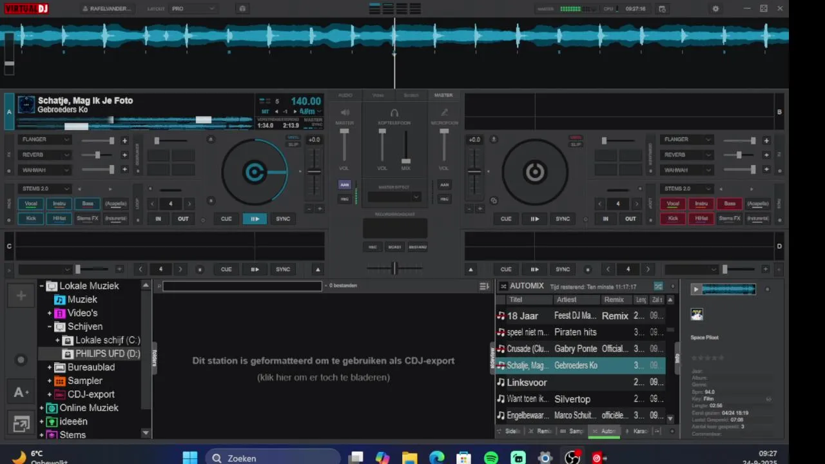
Task: Collapse the Lokale Muziek tree node
Action: coord(42,286)
